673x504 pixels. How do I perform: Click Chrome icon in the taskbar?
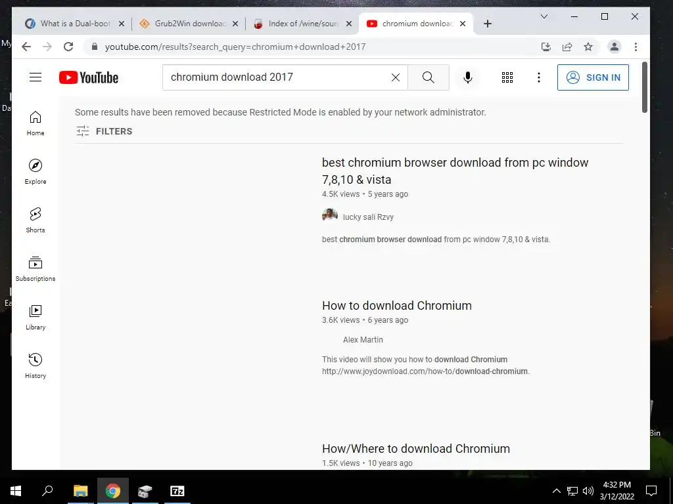113,491
